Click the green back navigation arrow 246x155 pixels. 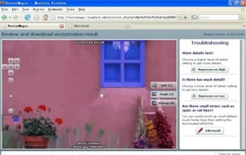(4, 17)
